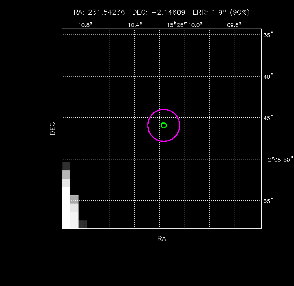
Task: Click the 55'' declination tick label
Action: [268, 201]
